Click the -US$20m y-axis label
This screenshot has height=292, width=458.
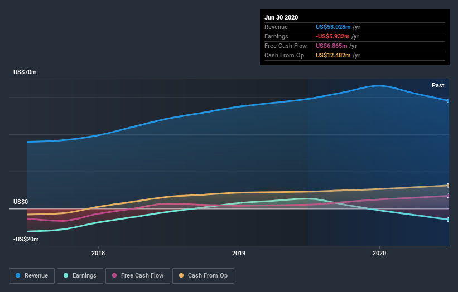click(26, 239)
